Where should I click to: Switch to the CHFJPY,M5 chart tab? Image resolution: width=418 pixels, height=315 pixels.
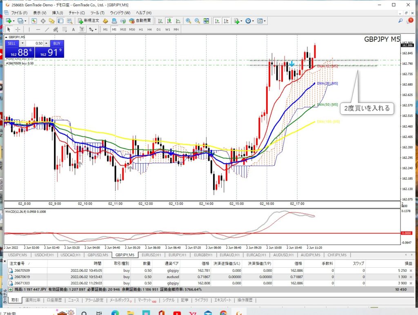(x=337, y=255)
